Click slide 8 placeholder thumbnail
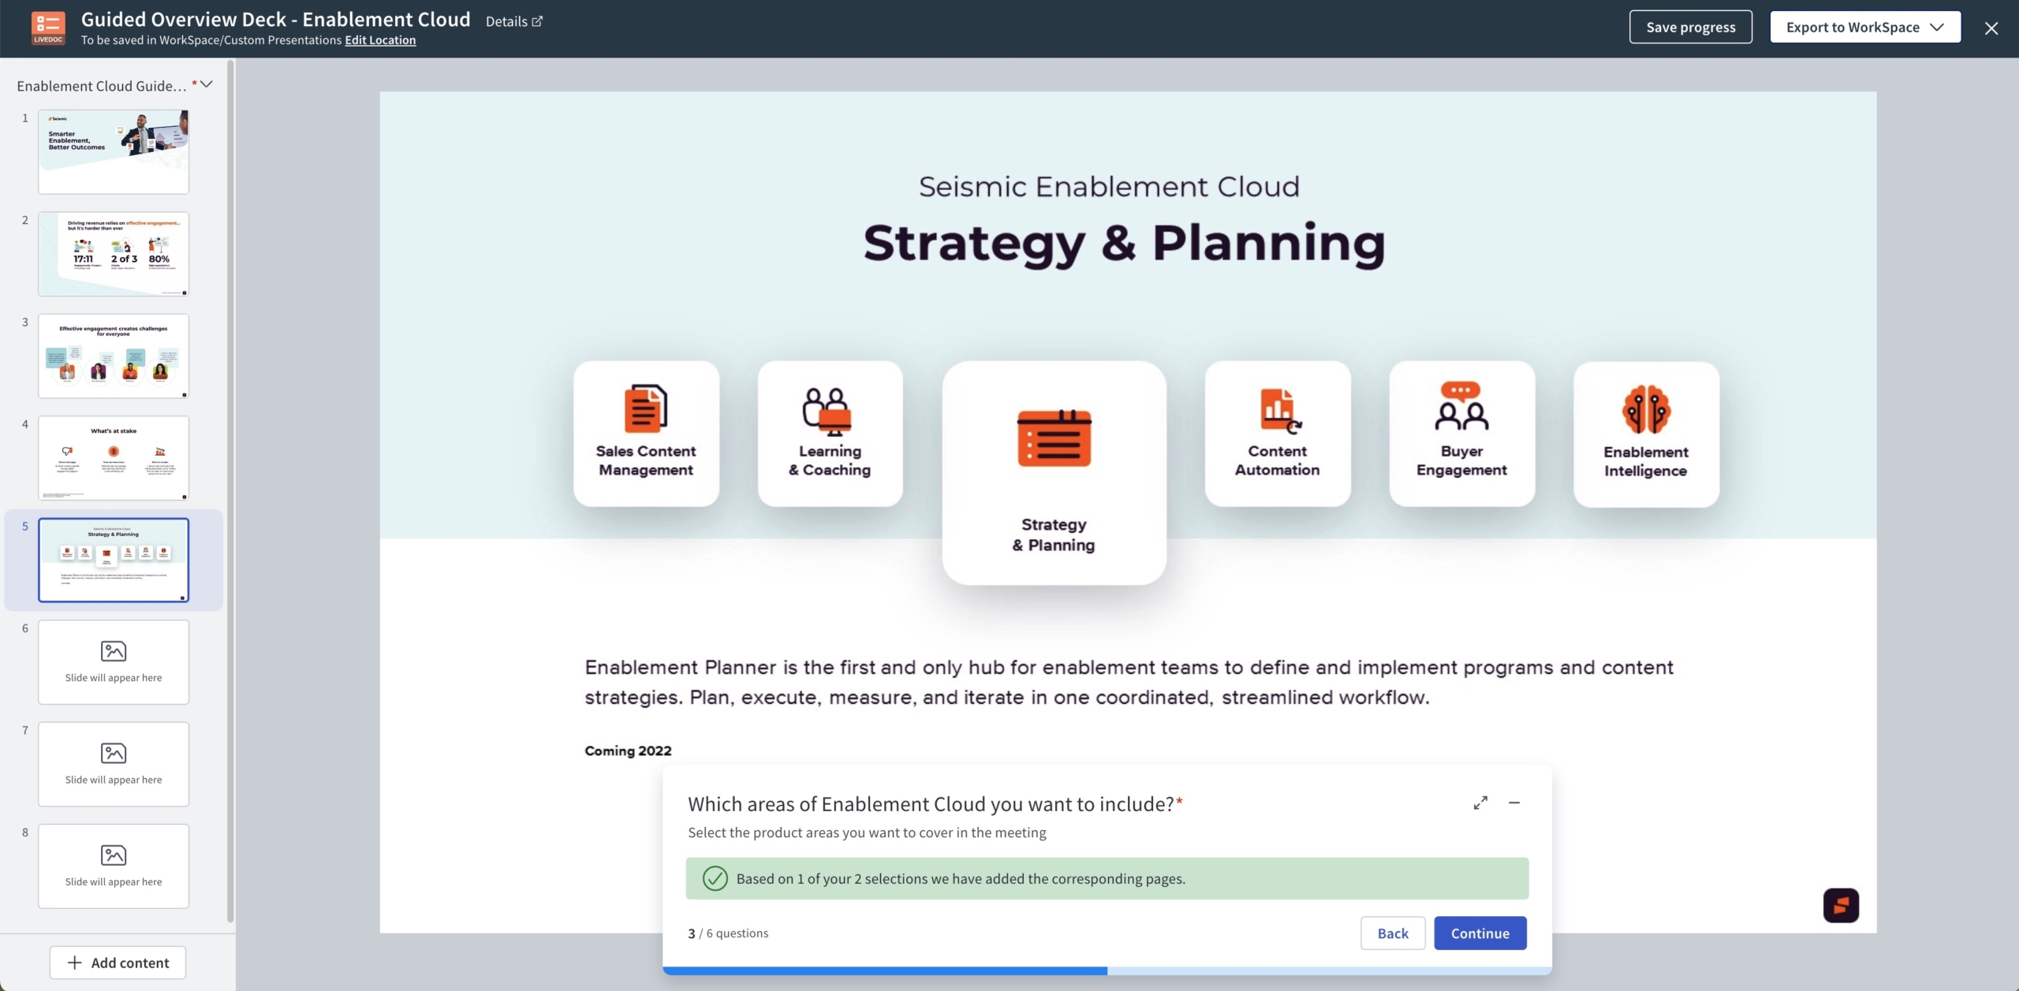Screen dimensions: 2019x991 114,866
